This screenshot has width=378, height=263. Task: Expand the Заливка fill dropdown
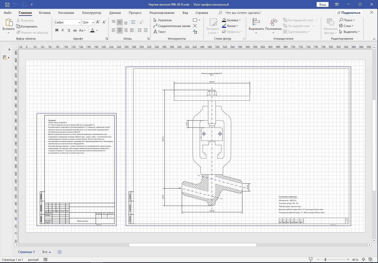[x=240, y=20]
